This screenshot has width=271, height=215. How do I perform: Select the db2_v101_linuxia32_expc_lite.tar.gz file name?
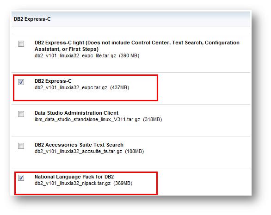(75, 56)
